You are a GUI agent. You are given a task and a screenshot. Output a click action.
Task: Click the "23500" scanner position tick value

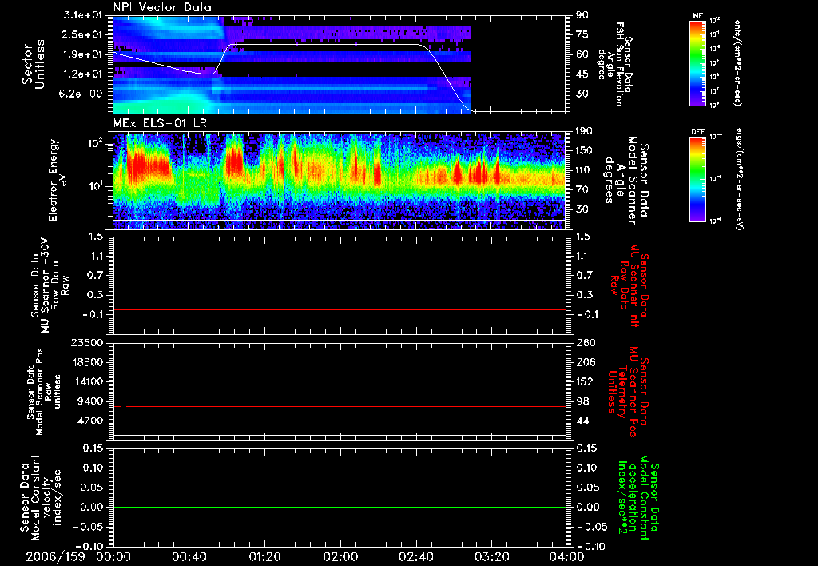88,342
